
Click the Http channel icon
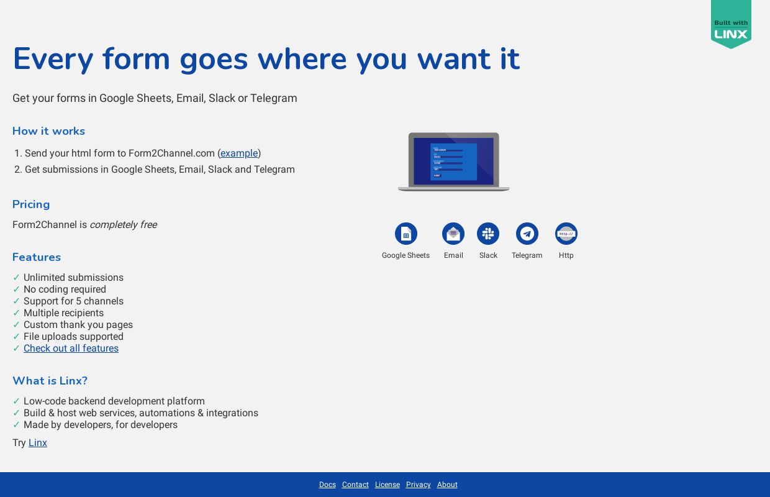tap(566, 234)
